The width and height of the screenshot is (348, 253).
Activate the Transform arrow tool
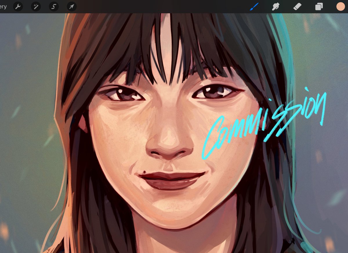[x=72, y=6]
